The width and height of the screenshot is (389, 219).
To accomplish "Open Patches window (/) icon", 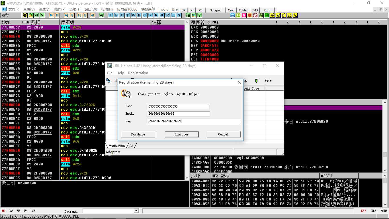I will [x=151, y=15].
